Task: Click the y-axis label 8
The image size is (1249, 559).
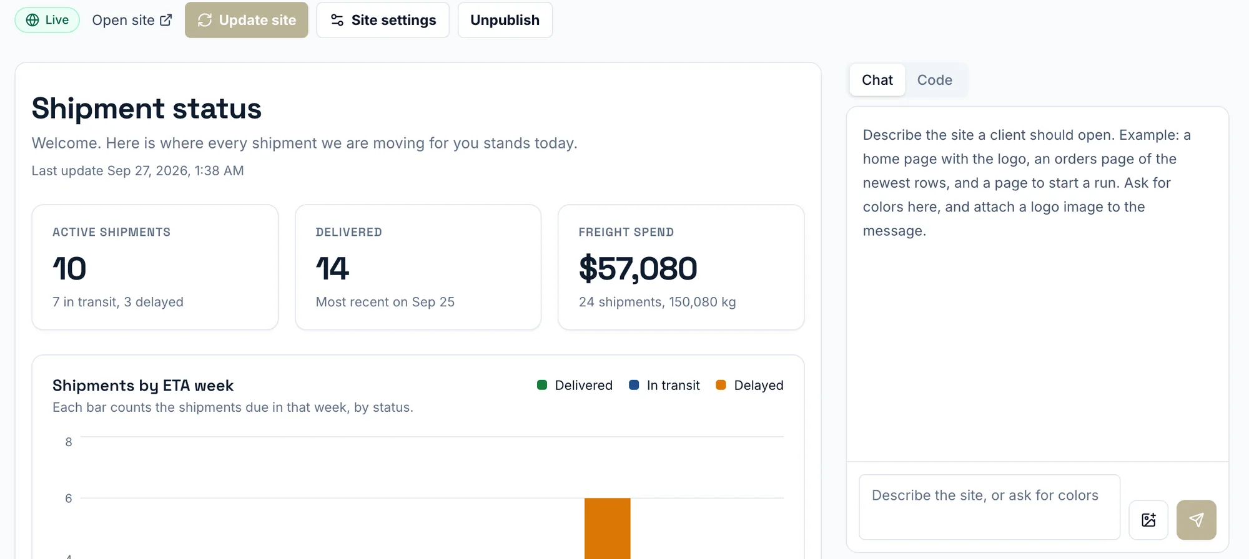Action: tap(69, 442)
